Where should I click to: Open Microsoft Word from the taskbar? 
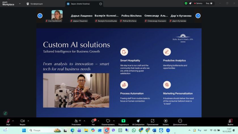(154, 130)
